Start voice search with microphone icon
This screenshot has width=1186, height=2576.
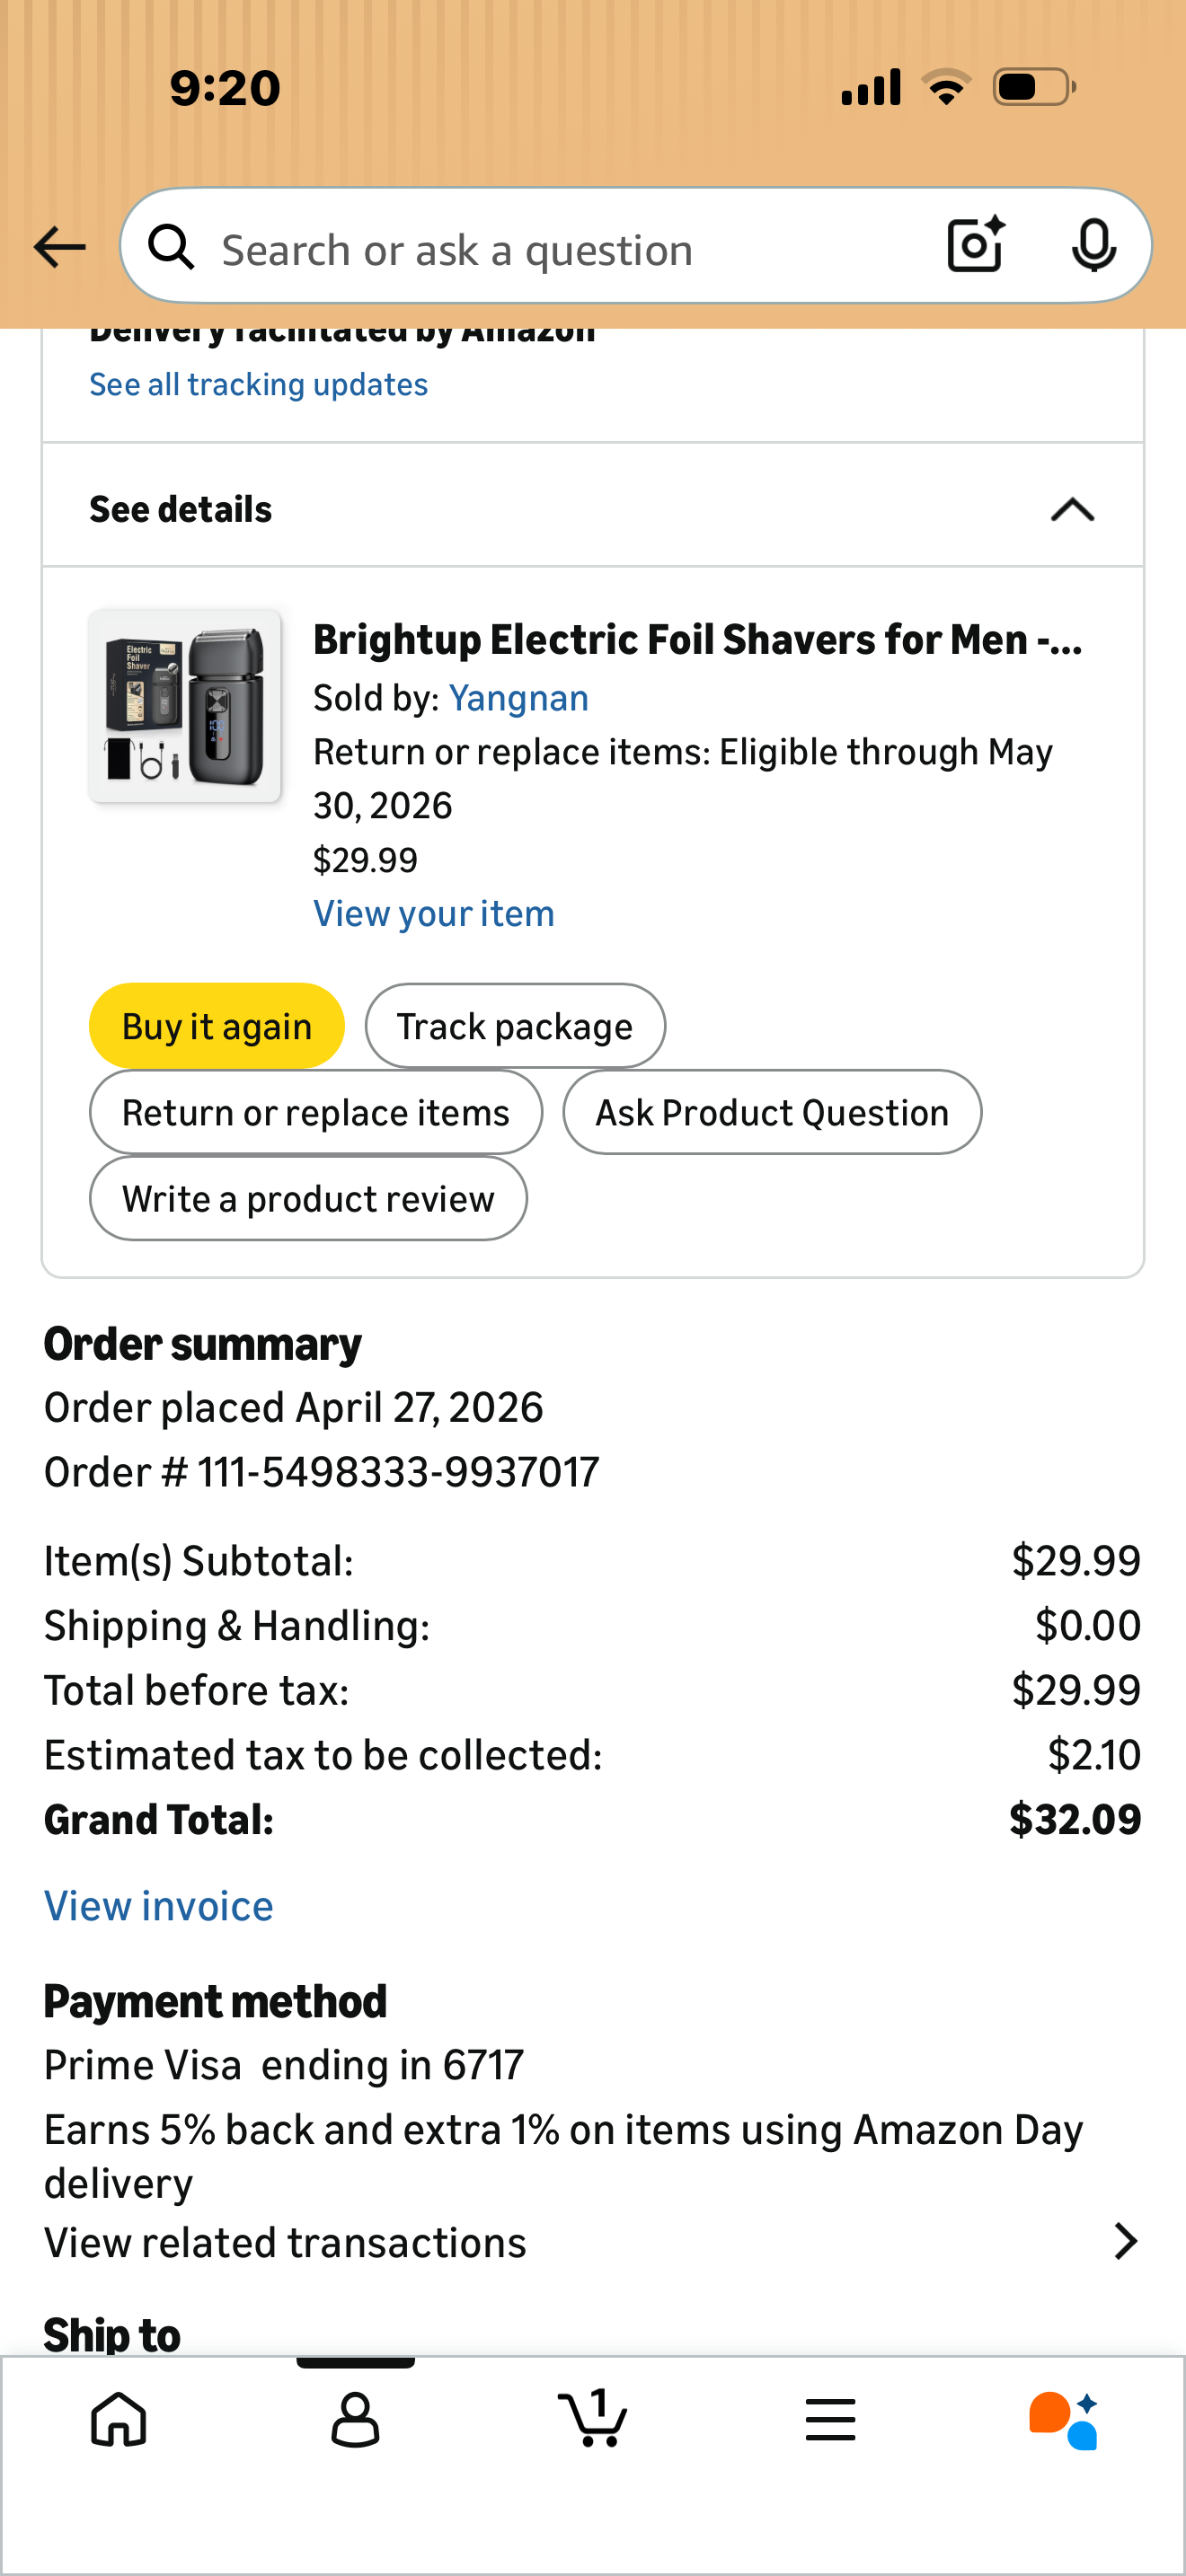(x=1093, y=245)
